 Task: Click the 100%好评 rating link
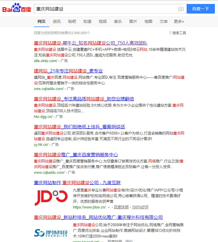pos(140,207)
